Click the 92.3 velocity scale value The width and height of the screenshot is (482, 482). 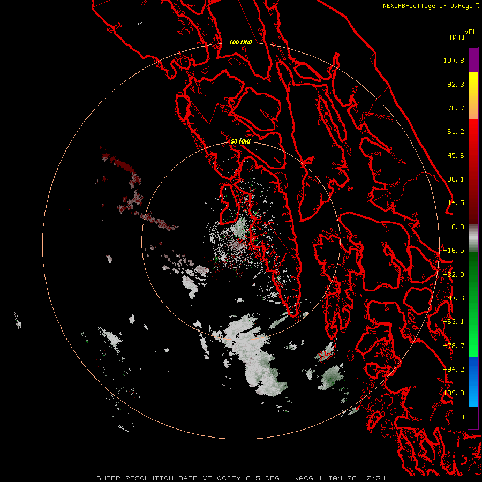(456, 84)
